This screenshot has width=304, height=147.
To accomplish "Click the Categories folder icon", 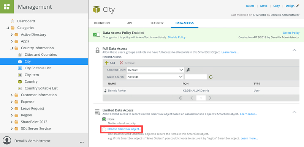I will coord(13,28).
